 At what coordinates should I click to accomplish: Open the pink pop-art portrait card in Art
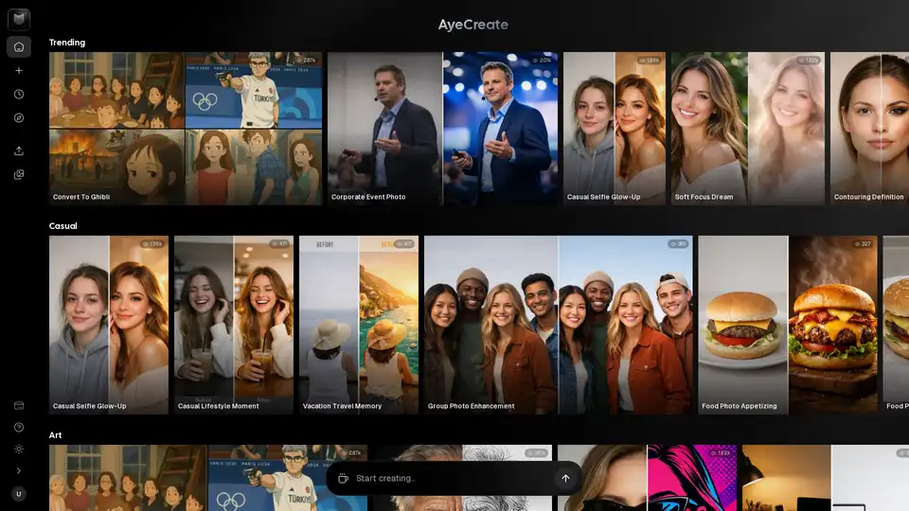pyautogui.click(x=647, y=478)
